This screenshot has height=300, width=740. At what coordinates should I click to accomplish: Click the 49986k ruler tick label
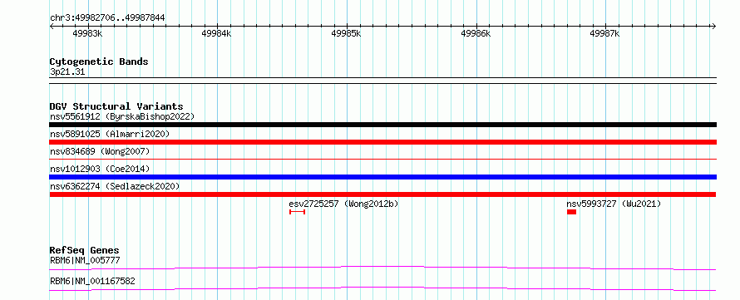coord(476,33)
